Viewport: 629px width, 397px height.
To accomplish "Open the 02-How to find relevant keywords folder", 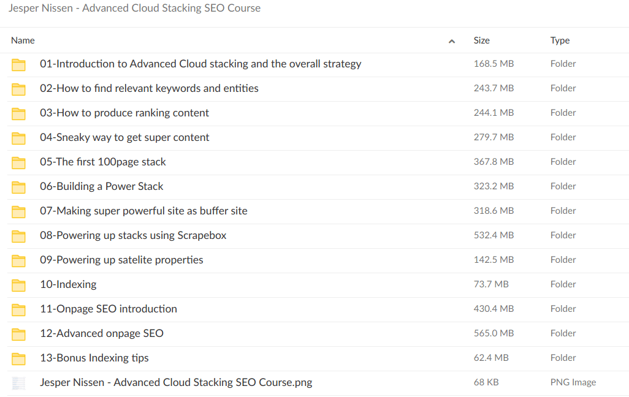I will tap(149, 88).
